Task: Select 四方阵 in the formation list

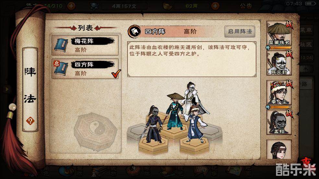Action: pos(85,69)
